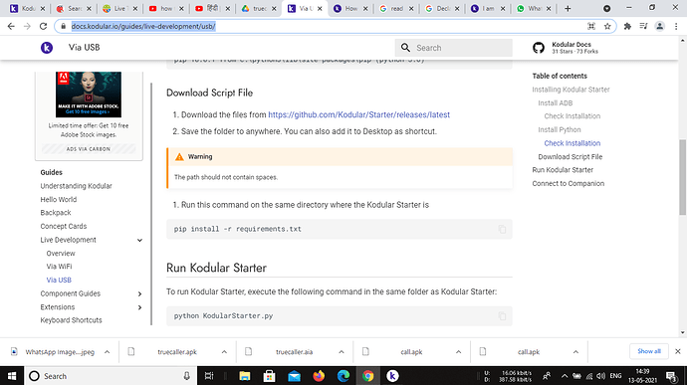Go back with the browser back arrow
Image resolution: width=687 pixels, height=385 pixels.
tap(11, 26)
